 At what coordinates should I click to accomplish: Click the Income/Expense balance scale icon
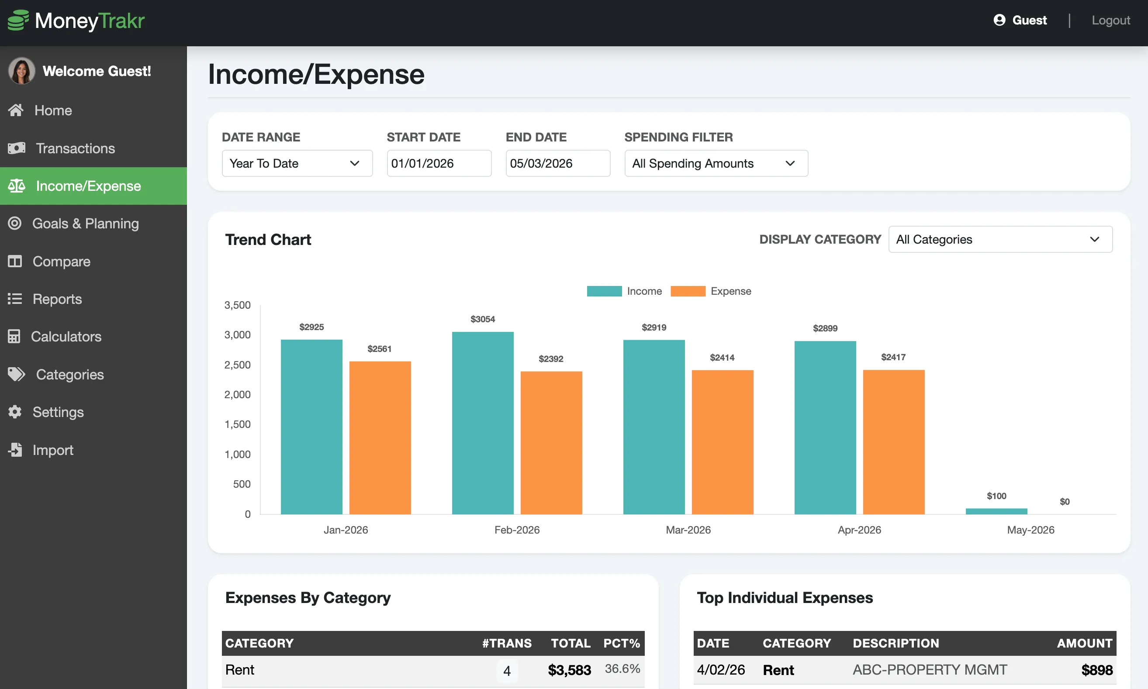tap(17, 186)
